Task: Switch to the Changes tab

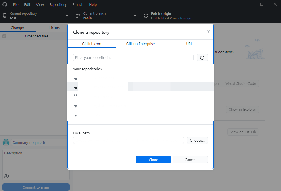Action: click(18, 28)
